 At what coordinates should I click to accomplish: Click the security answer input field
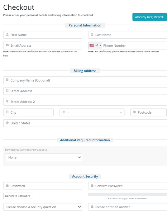[x=127, y=207]
